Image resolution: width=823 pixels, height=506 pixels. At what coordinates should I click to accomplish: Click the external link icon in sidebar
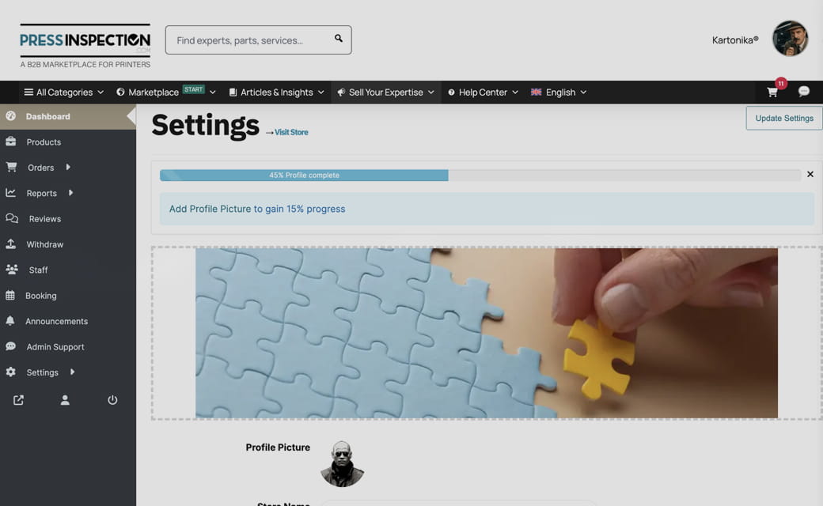18,400
